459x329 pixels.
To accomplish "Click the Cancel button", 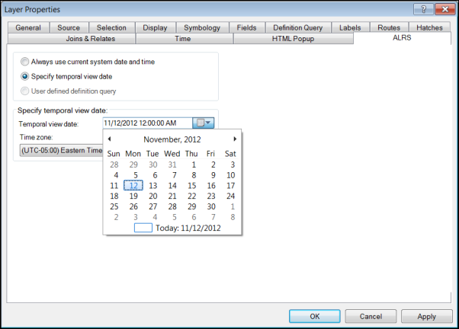I will pos(371,316).
